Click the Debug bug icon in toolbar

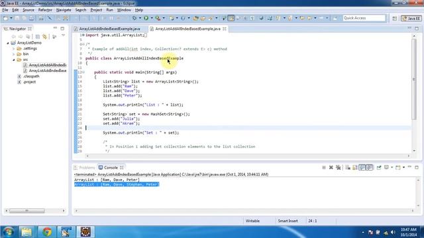(x=134, y=18)
